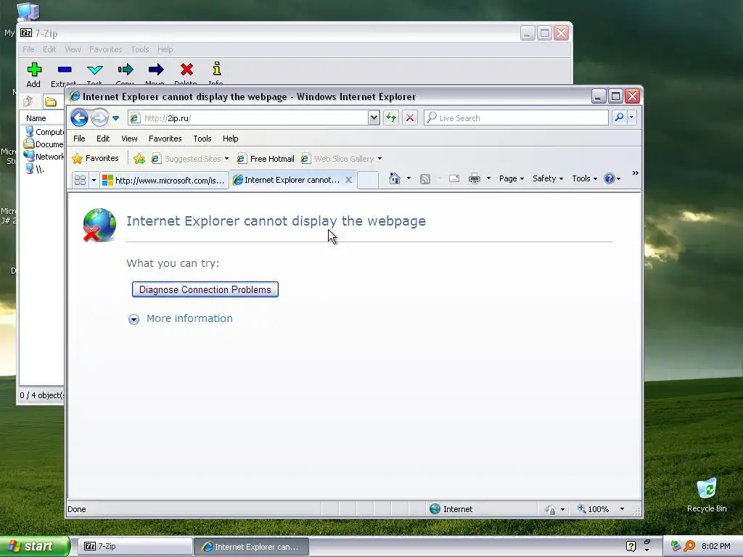Click the Internet zone status indicator
Viewport: 743px width, 557px height.
(451, 509)
